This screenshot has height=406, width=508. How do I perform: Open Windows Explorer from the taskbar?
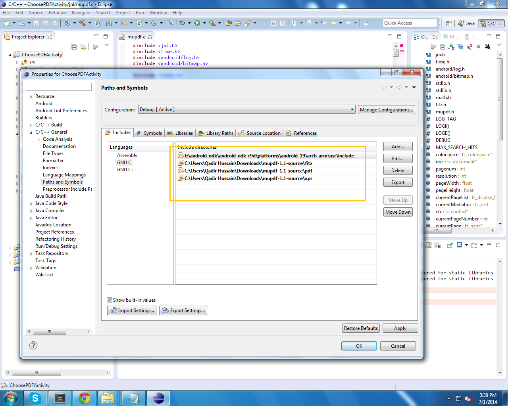click(108, 398)
